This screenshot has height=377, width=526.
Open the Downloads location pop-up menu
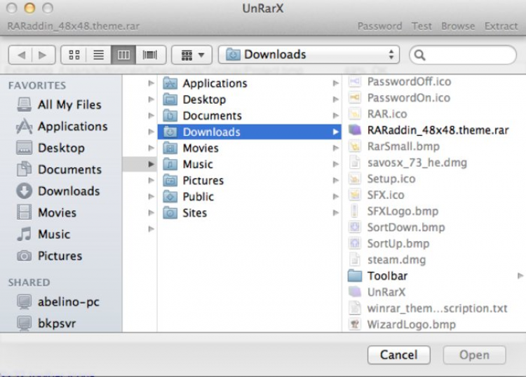click(x=309, y=55)
